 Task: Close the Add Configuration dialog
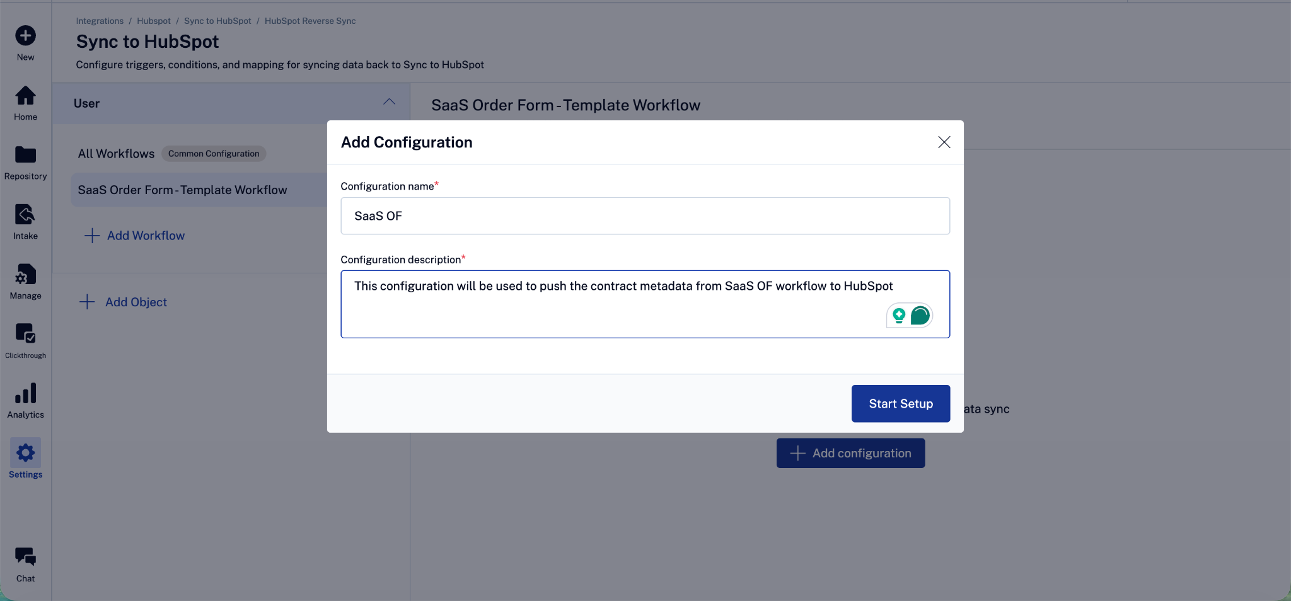click(944, 142)
